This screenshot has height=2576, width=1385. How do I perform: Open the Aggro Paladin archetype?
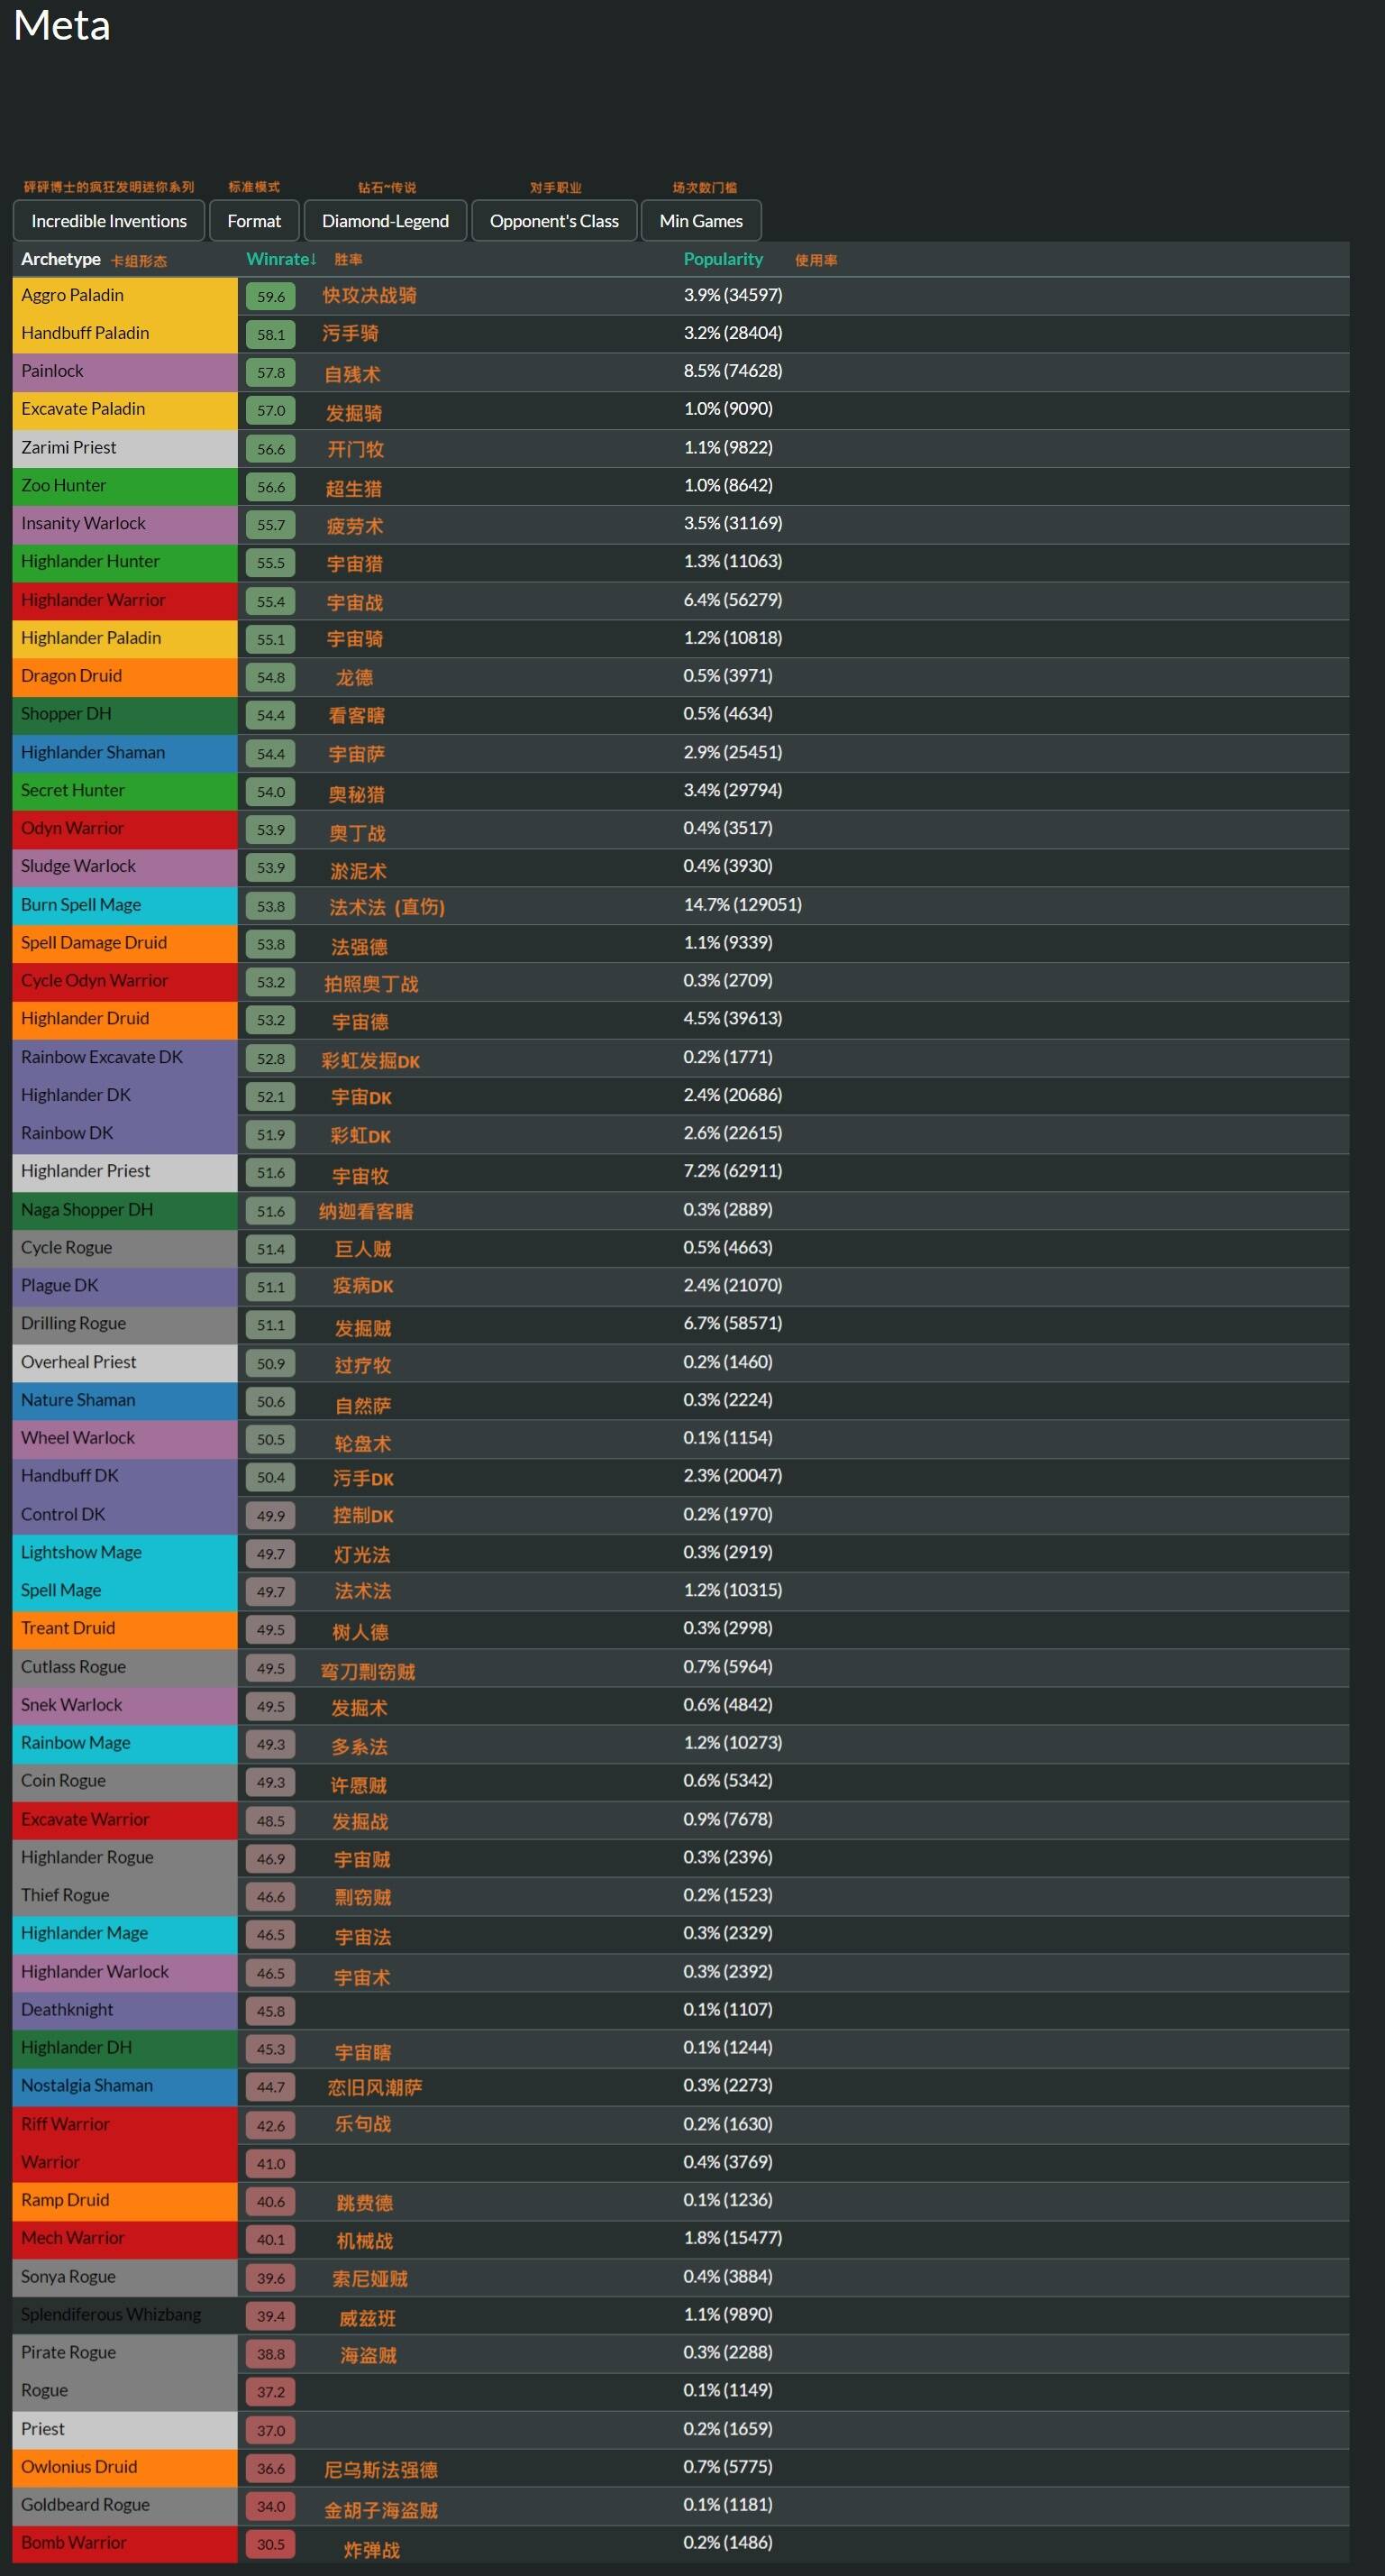coord(125,296)
